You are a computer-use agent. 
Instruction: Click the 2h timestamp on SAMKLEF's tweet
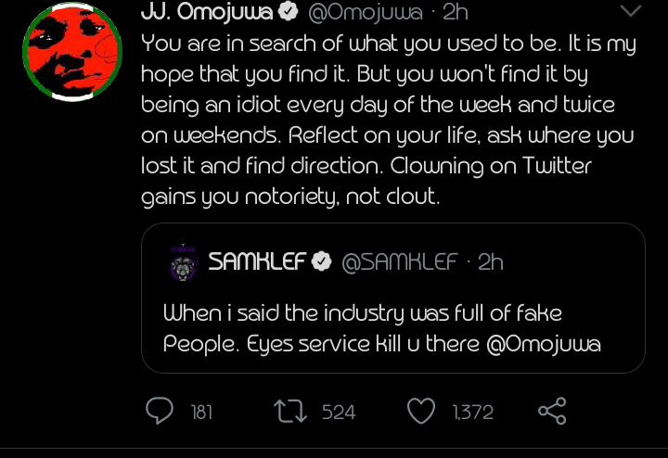pos(491,262)
